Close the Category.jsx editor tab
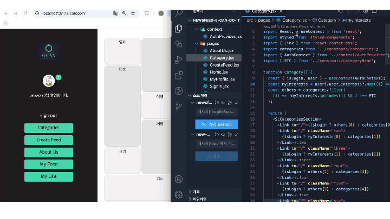Screen dimensions: 390x219 281,11
